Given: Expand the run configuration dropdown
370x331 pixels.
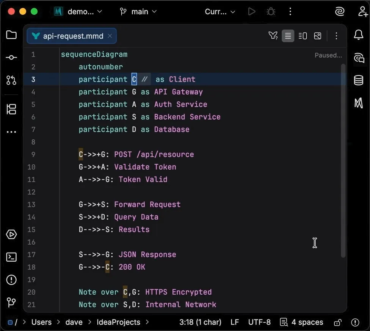Looking at the screenshot, I should tap(220, 12).
